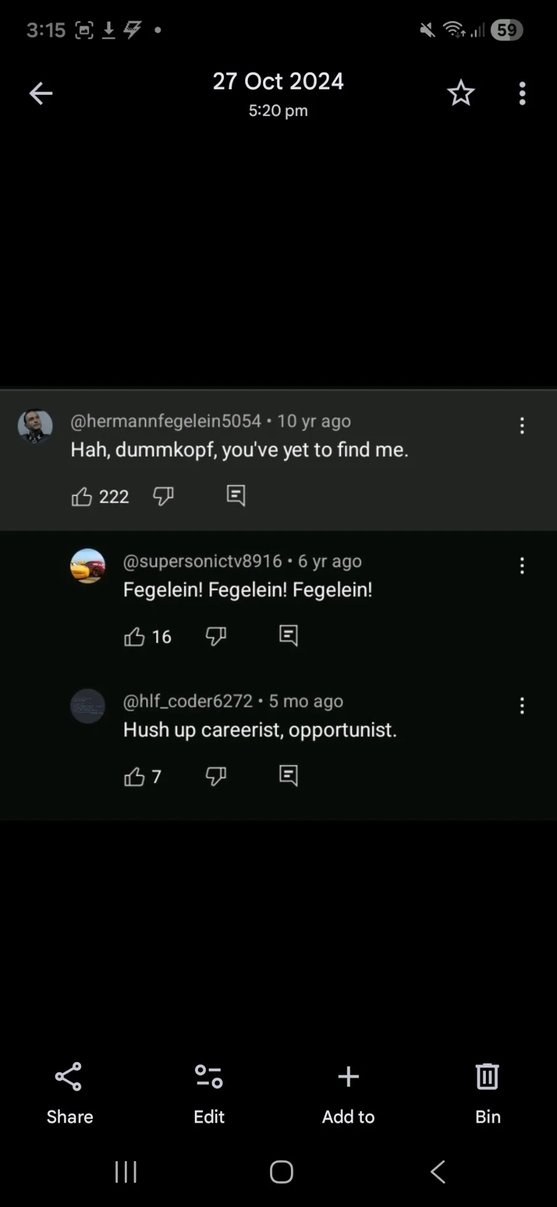557x1207 pixels.
Task: Like the hermannfegelein5054 comment
Action: [x=82, y=496]
